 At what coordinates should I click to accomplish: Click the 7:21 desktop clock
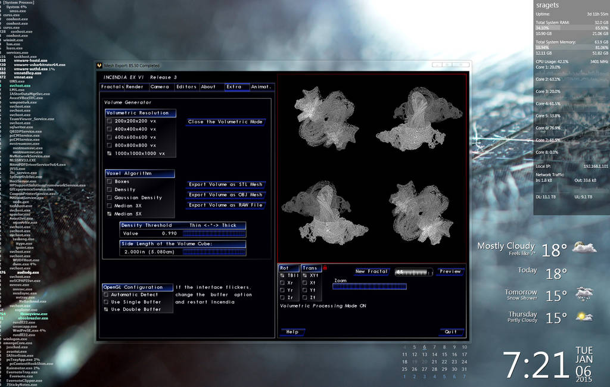tap(536, 365)
